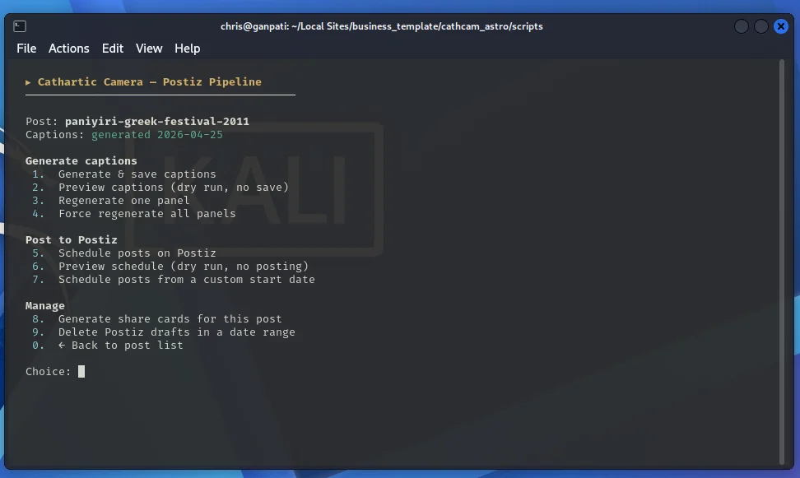
Task: Click the 'Post:' label
Action: coord(42,122)
